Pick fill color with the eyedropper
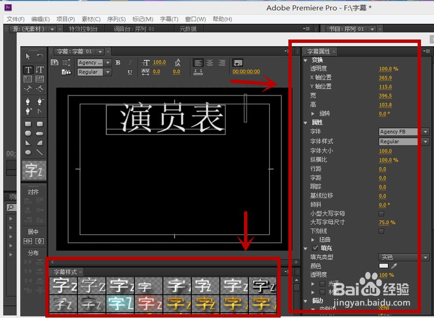 394,266
